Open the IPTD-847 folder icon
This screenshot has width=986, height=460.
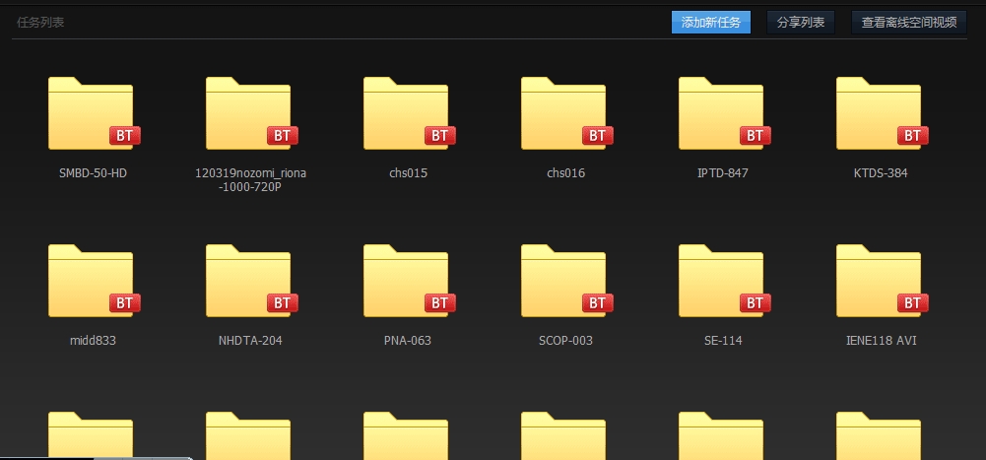(723, 113)
